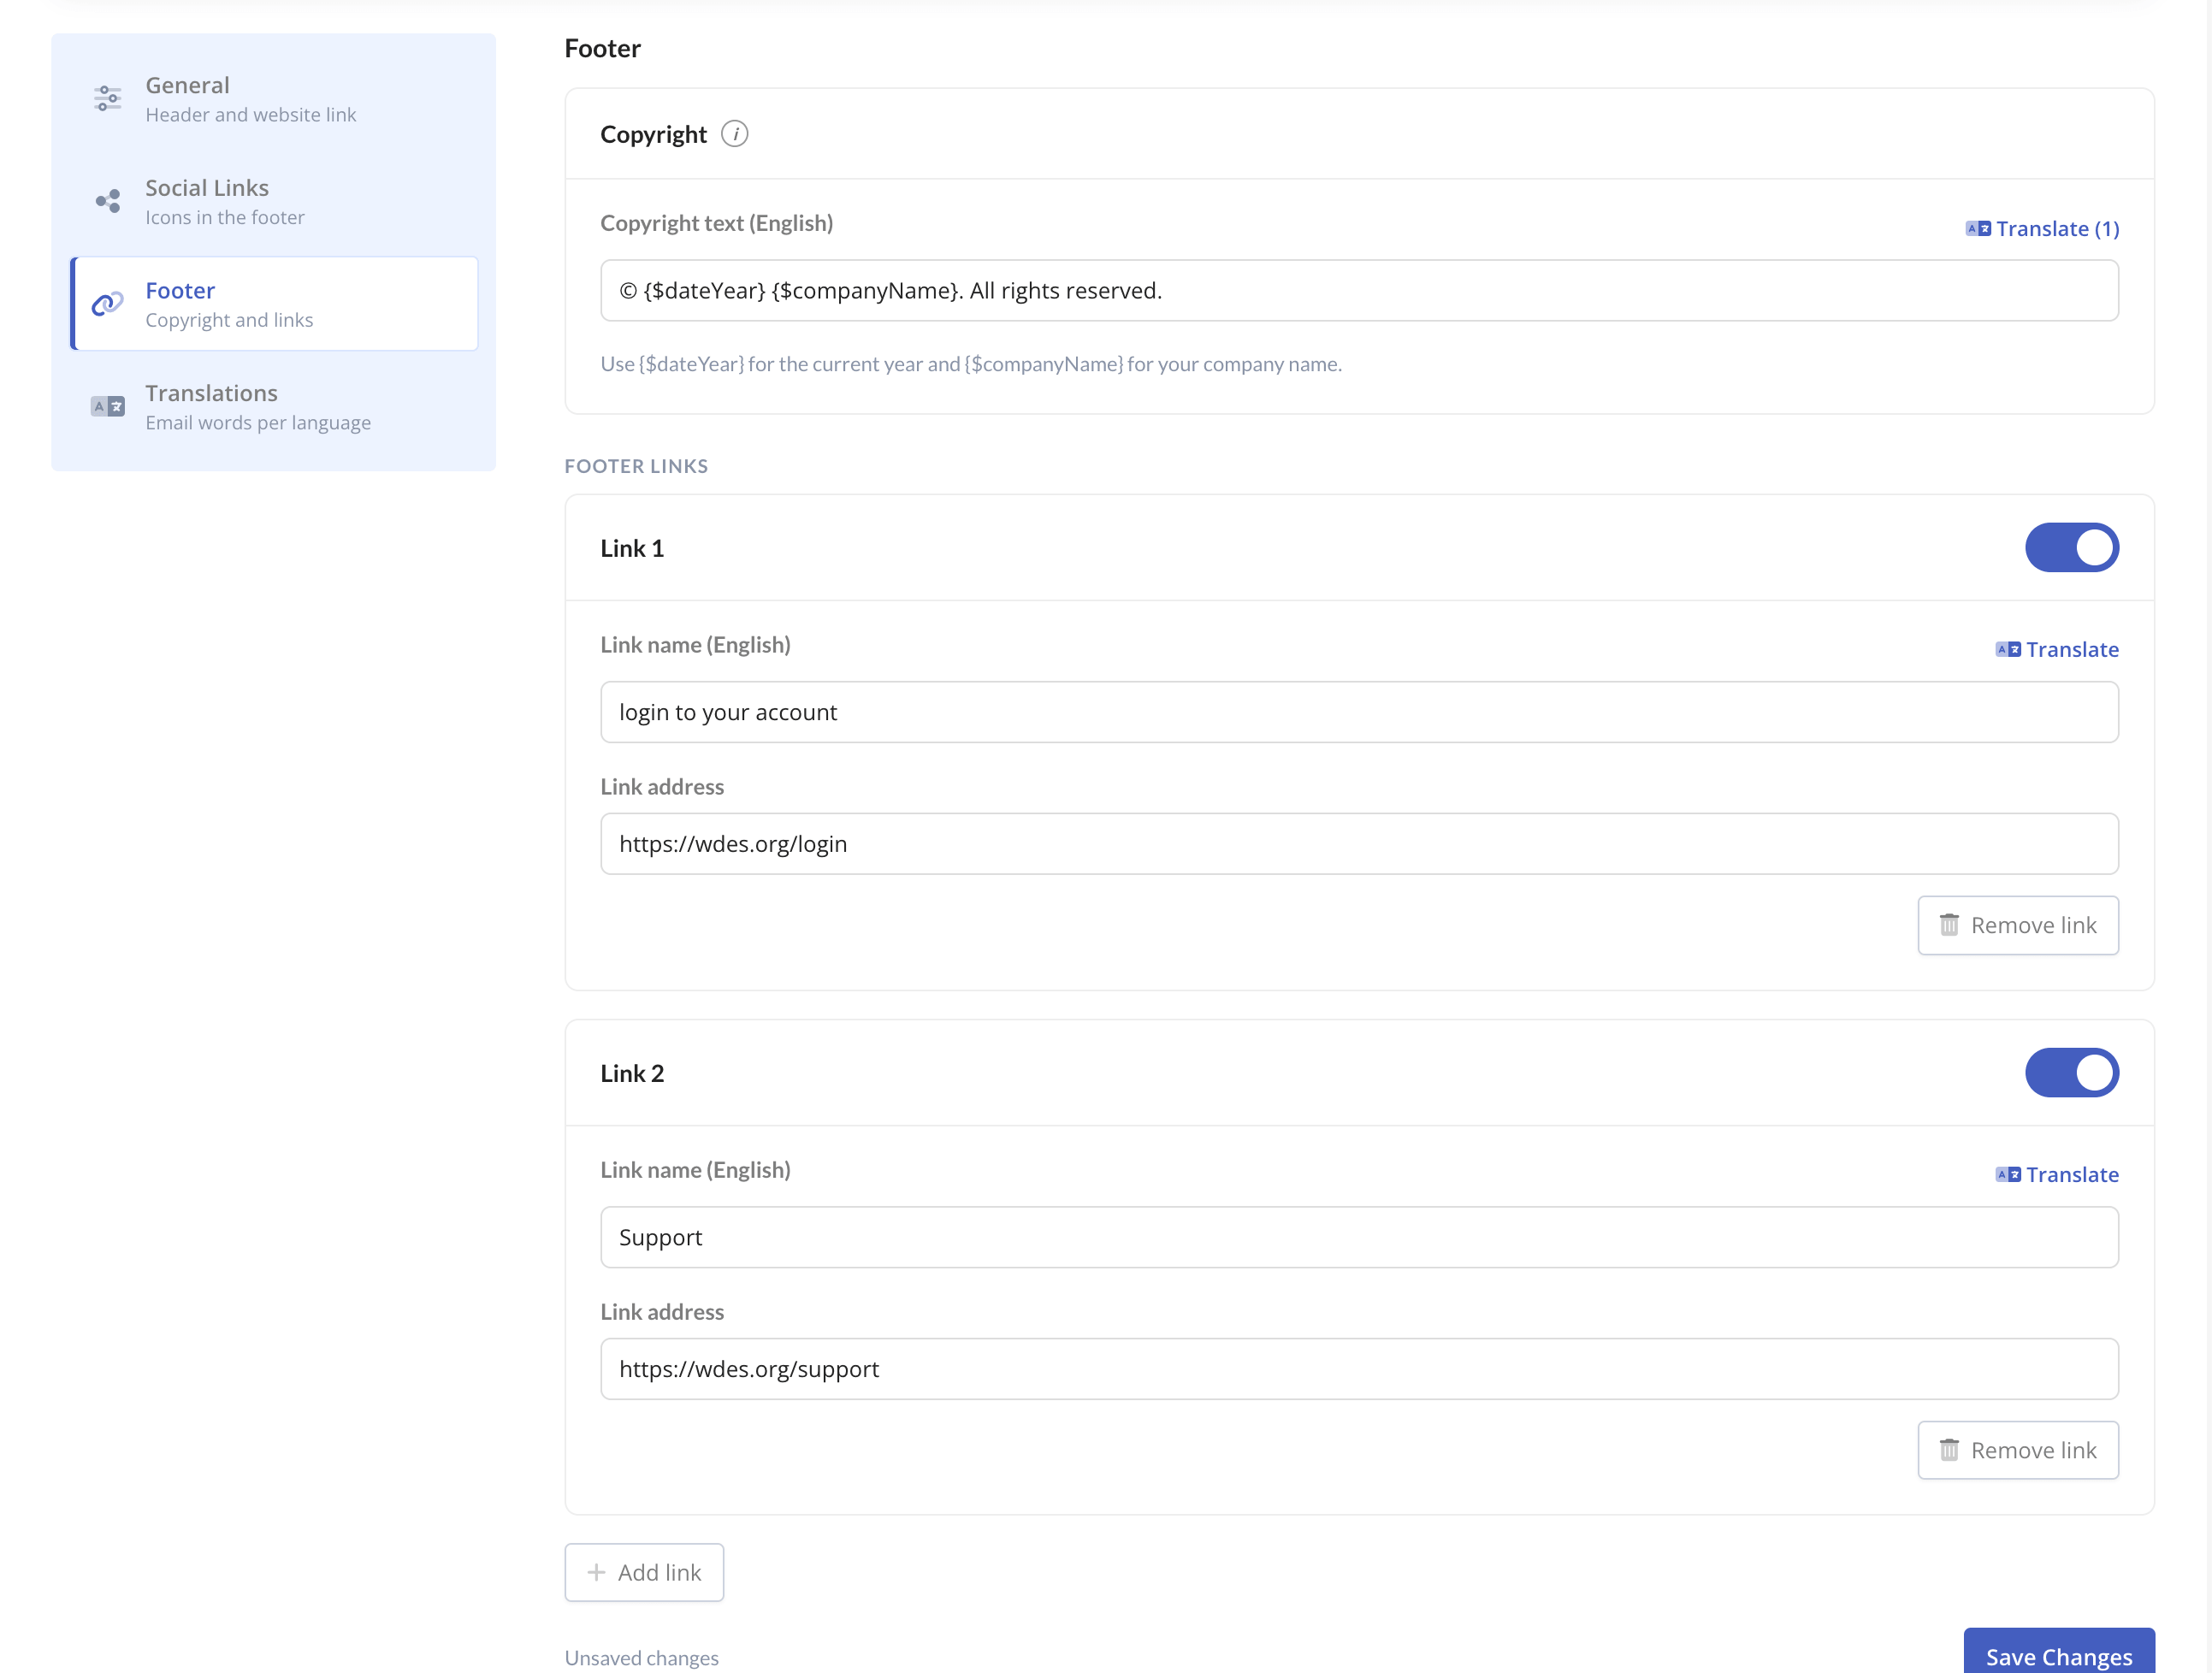Add a new footer link
Screen dimensions: 2212x1673
(x=644, y=1572)
